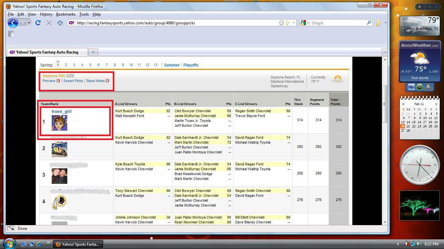This screenshot has width=444, height=249.
Task: Click the Firefox Back arrow button
Action: click(13, 23)
